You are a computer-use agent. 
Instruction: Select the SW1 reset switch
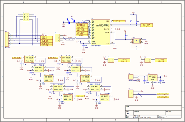[x=137, y=41]
